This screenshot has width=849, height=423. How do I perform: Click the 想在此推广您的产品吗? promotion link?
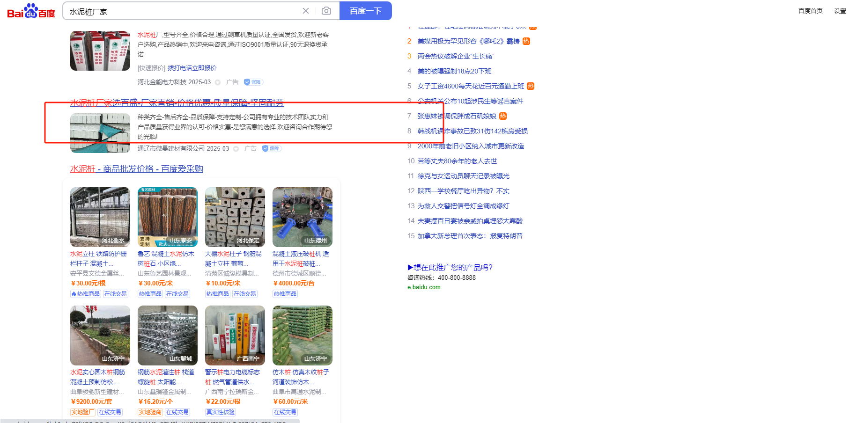(450, 267)
